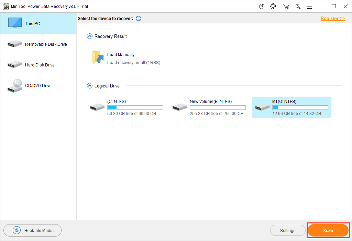Maximize the MiniTool window

[334, 7]
